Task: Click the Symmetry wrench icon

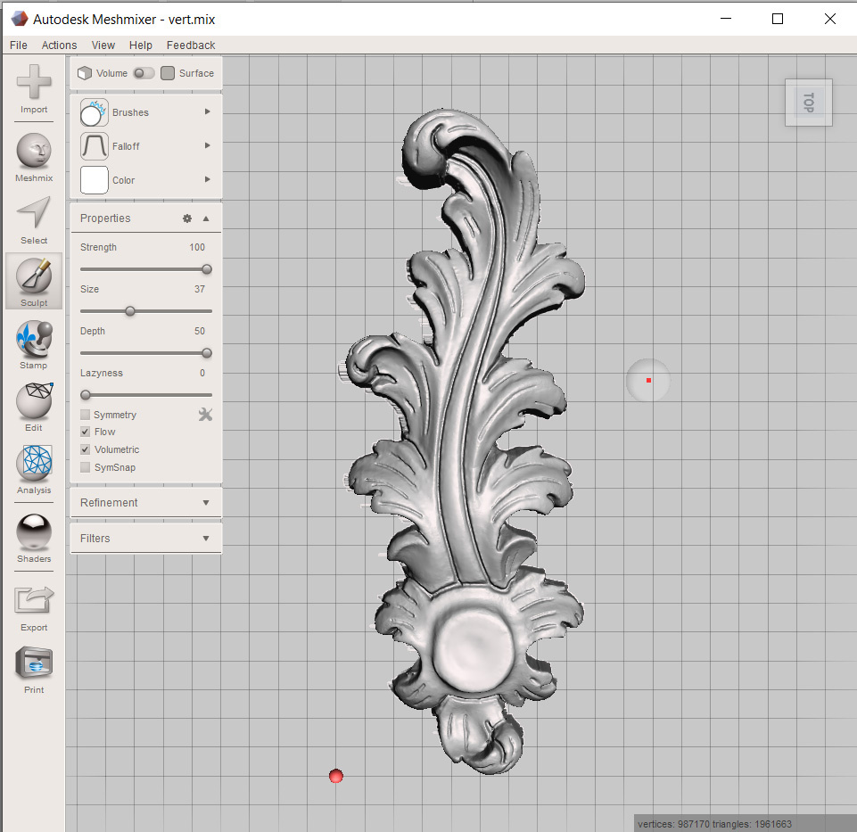Action: coord(205,415)
